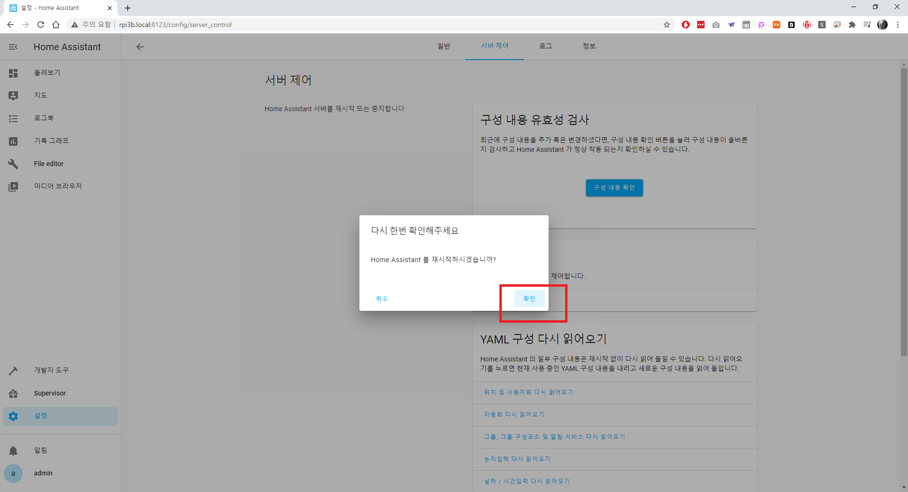Click 그룹, 그룹 구성요소 및 알림 서비스 다시 읽어오기
The height and width of the screenshot is (492, 908).
pyautogui.click(x=554, y=437)
